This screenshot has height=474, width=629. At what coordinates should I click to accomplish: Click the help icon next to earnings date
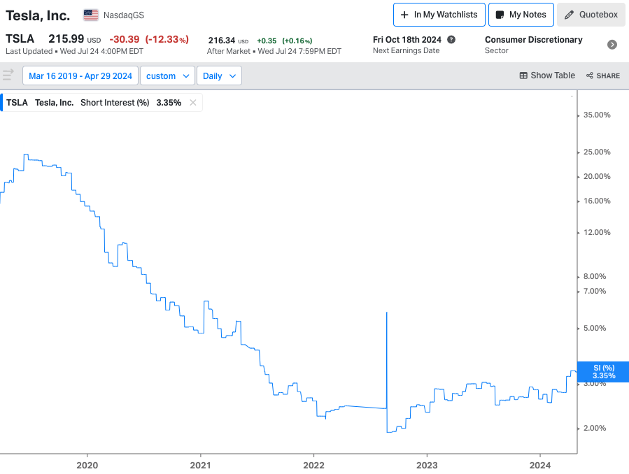tap(451, 40)
